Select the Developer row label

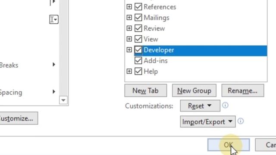pyautogui.click(x=159, y=50)
